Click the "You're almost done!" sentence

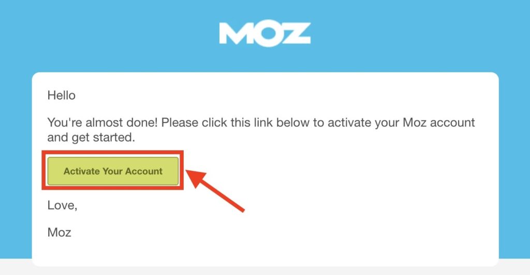pos(102,123)
